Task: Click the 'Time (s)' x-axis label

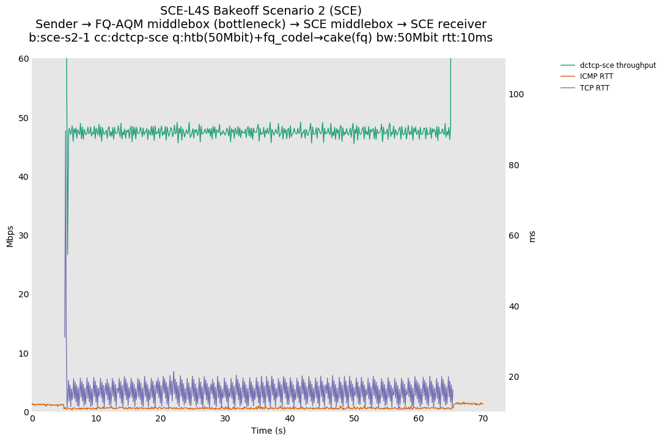Action: click(x=268, y=431)
